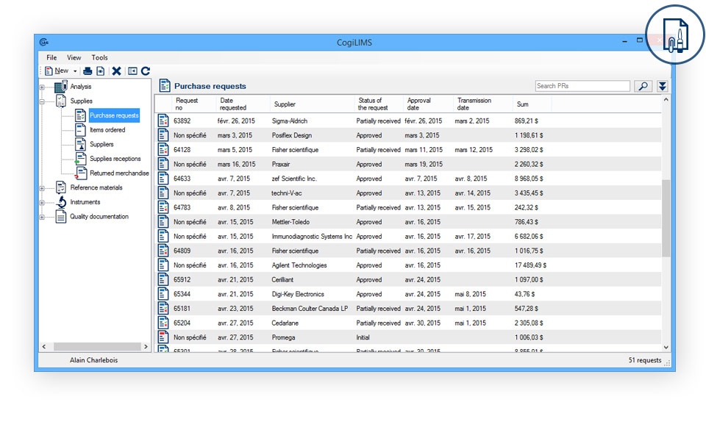Screen dimensions: 706x441
Task: Click the add-document icon beside print
Action: click(x=101, y=71)
